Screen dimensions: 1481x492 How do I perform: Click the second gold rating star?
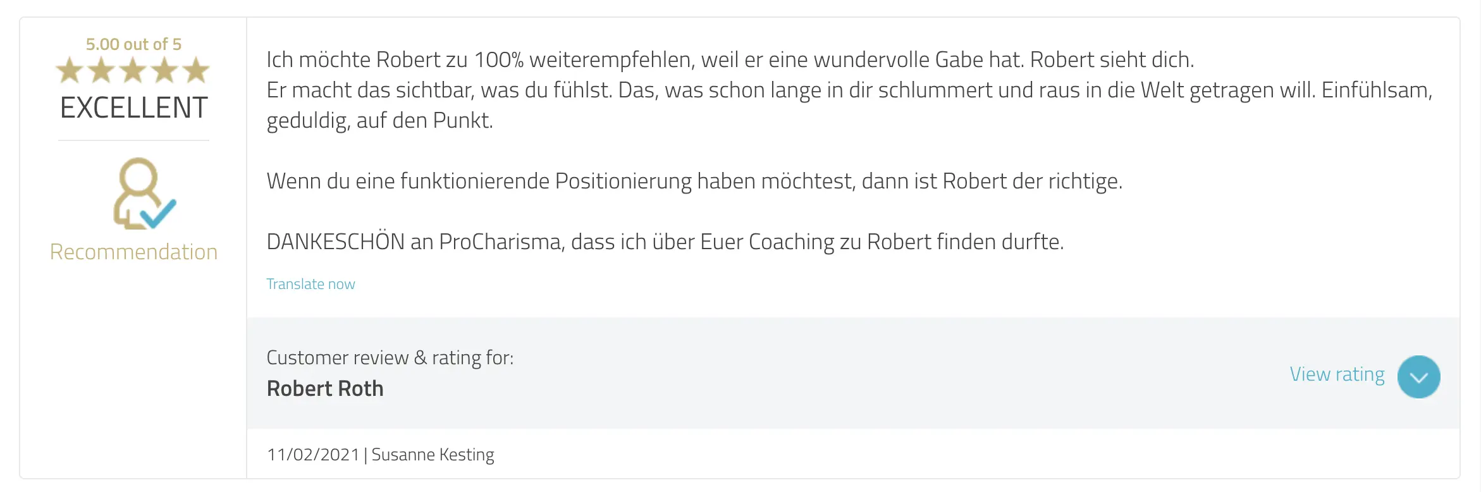coord(101,70)
